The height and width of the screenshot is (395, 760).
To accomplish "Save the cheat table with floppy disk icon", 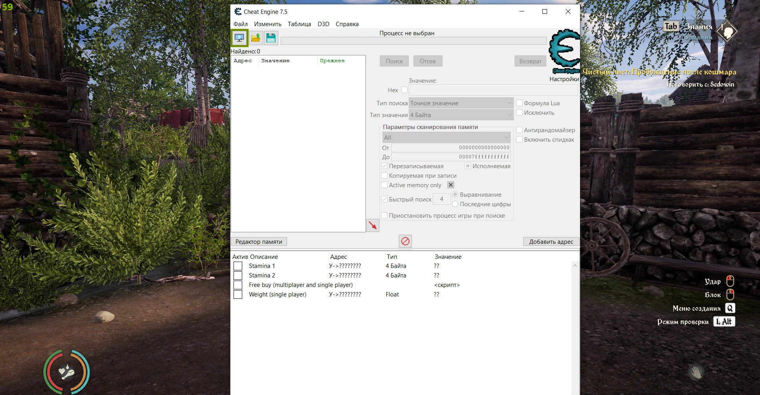I will [271, 38].
